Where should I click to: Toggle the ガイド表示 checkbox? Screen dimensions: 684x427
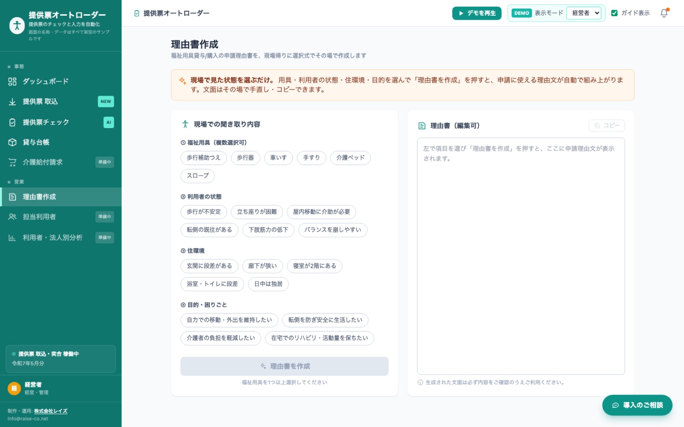(614, 13)
